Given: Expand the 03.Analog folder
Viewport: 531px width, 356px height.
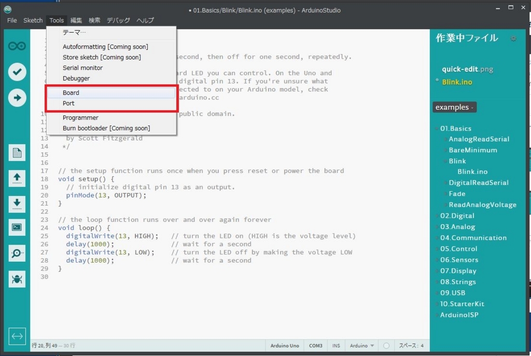Looking at the screenshot, I should coord(457,227).
